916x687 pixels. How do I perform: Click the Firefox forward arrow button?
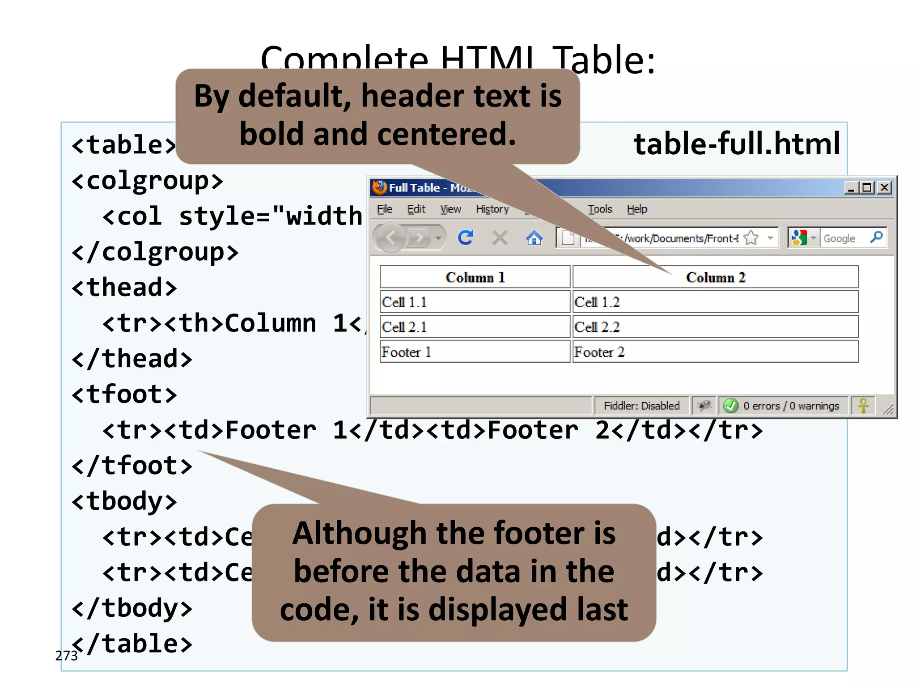pos(419,238)
